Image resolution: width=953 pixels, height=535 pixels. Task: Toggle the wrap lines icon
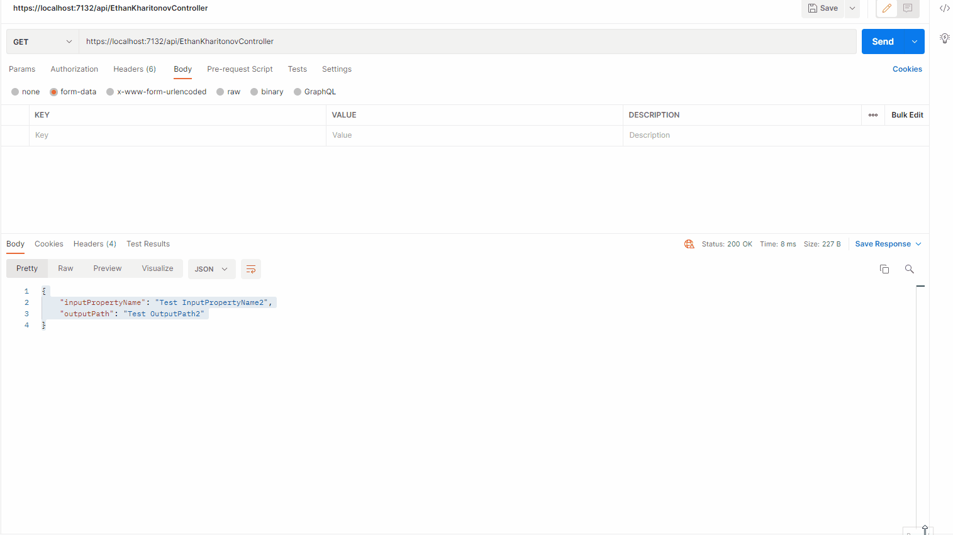click(x=251, y=269)
